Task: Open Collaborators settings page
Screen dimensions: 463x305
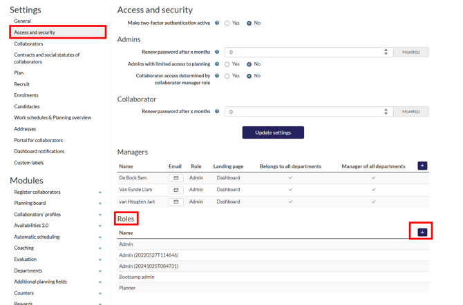Action: click(28, 43)
